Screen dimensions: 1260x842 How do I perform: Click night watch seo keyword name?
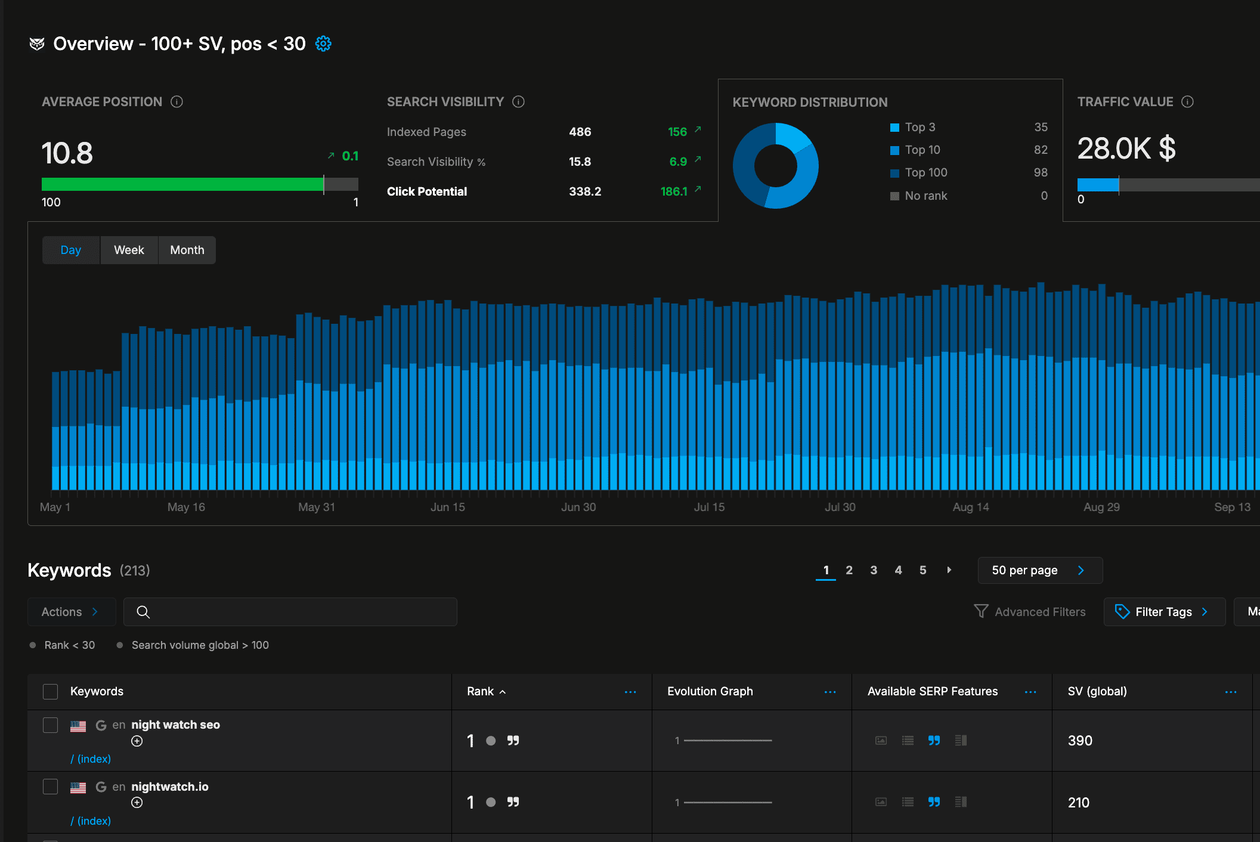[175, 725]
